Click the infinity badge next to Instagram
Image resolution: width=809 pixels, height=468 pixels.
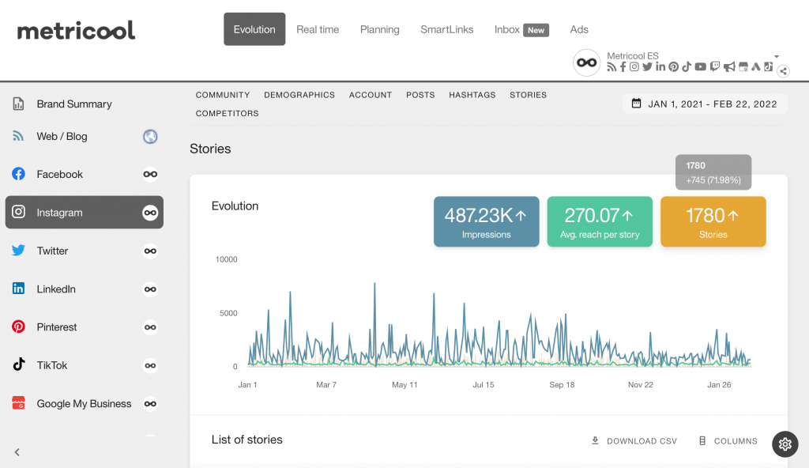coord(150,213)
